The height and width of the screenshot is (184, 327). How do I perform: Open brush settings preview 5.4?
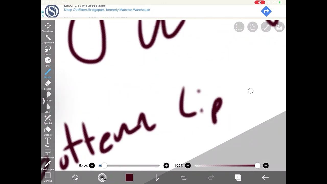(x=102, y=178)
